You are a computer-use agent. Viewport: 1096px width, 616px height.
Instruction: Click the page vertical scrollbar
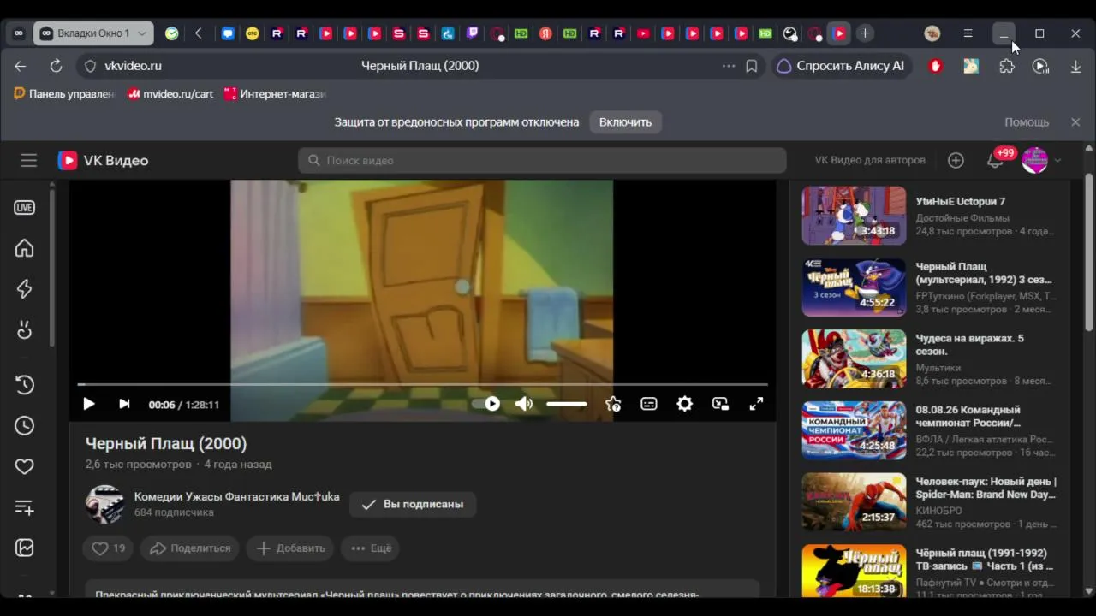(1089, 252)
